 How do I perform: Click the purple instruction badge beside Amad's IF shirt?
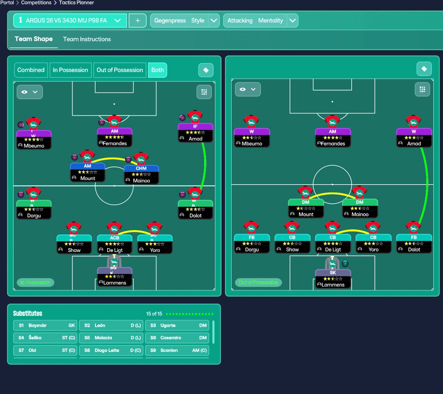coord(182,118)
